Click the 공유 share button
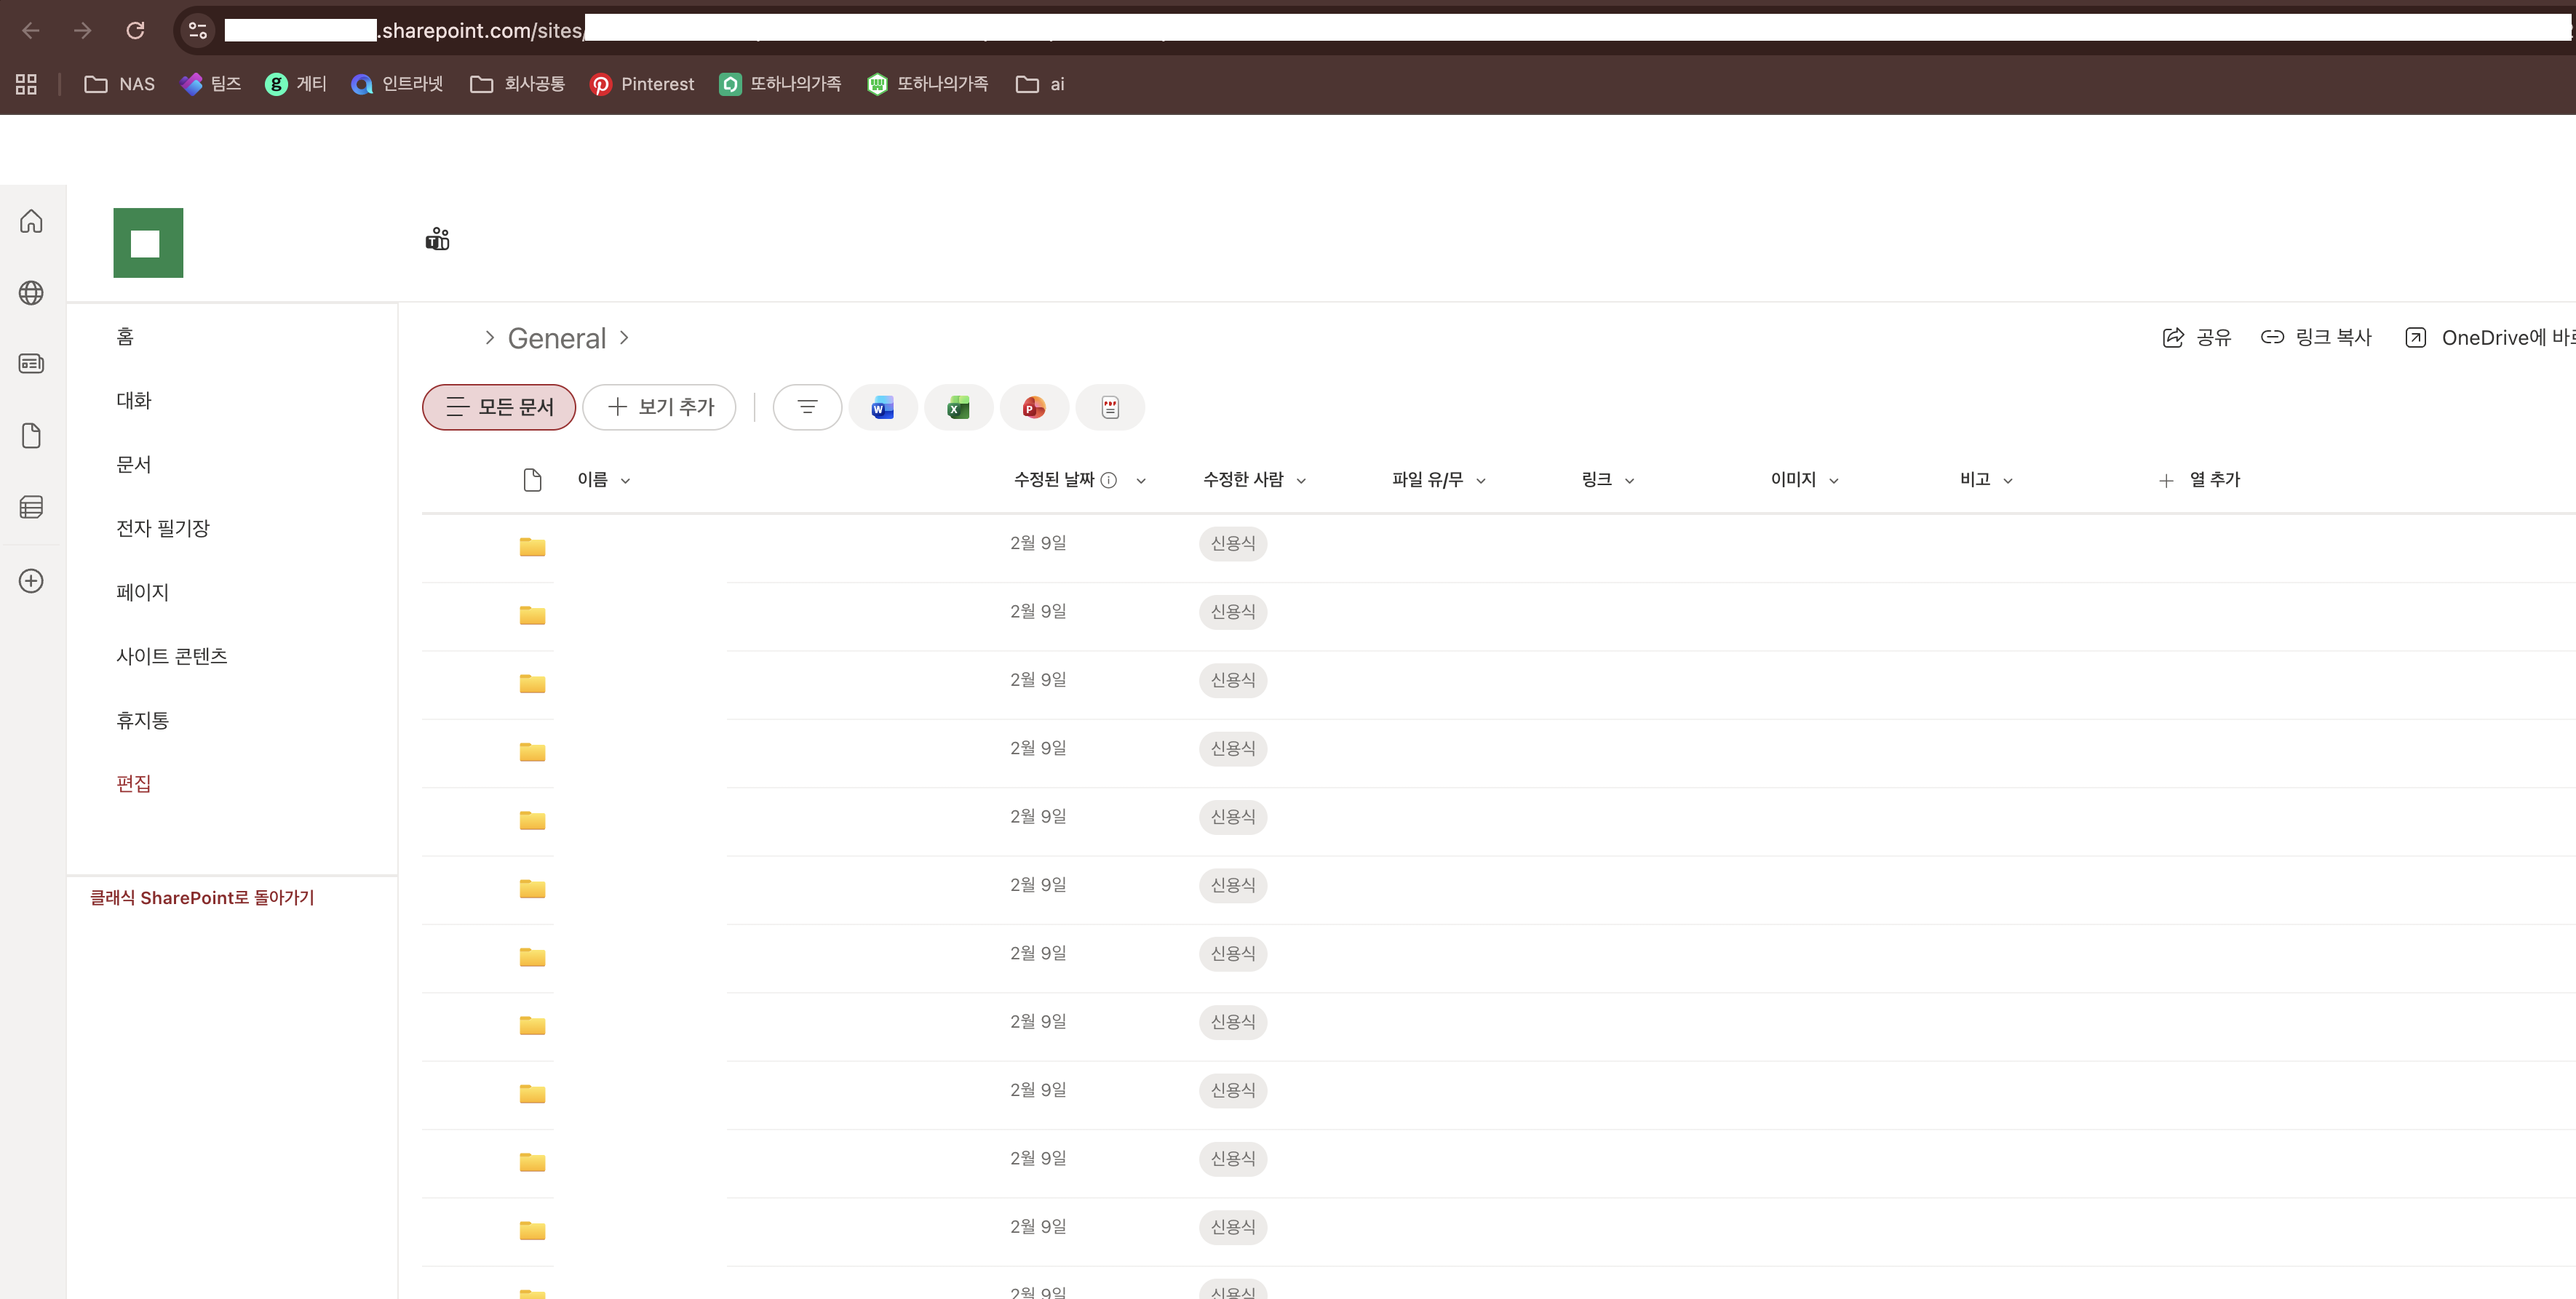The height and width of the screenshot is (1299, 2576). point(2197,337)
